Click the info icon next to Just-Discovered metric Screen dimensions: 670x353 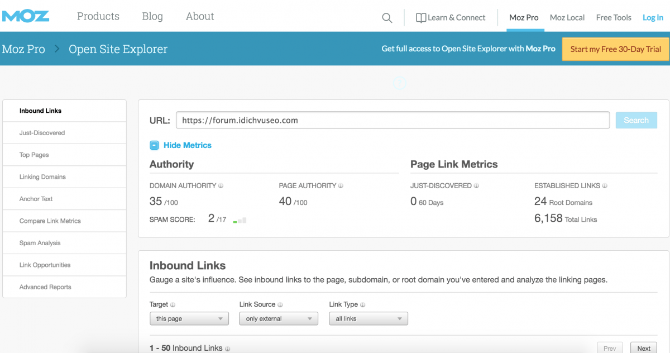[476, 186]
